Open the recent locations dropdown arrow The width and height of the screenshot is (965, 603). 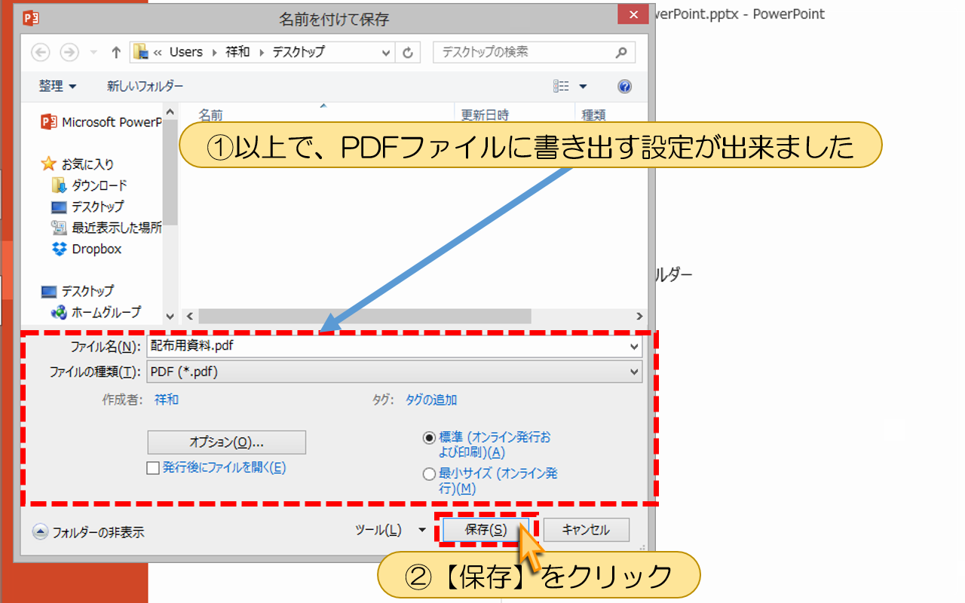pos(93,53)
